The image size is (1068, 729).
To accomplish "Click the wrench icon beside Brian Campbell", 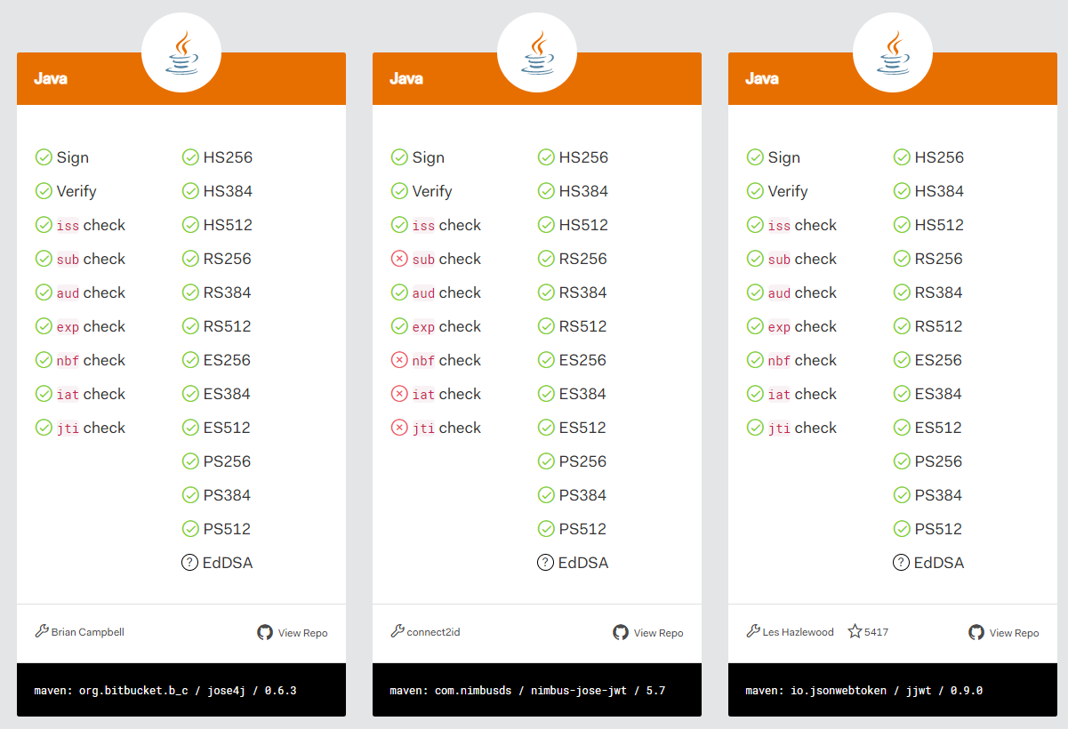I will [x=42, y=631].
